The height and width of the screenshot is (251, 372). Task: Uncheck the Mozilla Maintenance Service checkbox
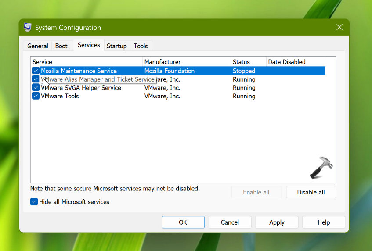[36, 71]
